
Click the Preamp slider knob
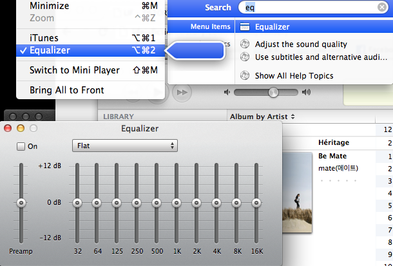(21, 203)
